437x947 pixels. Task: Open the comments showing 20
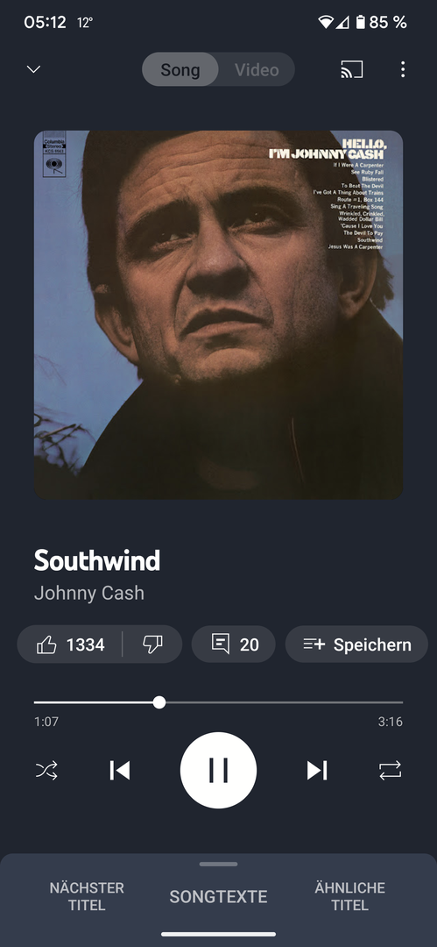click(234, 644)
